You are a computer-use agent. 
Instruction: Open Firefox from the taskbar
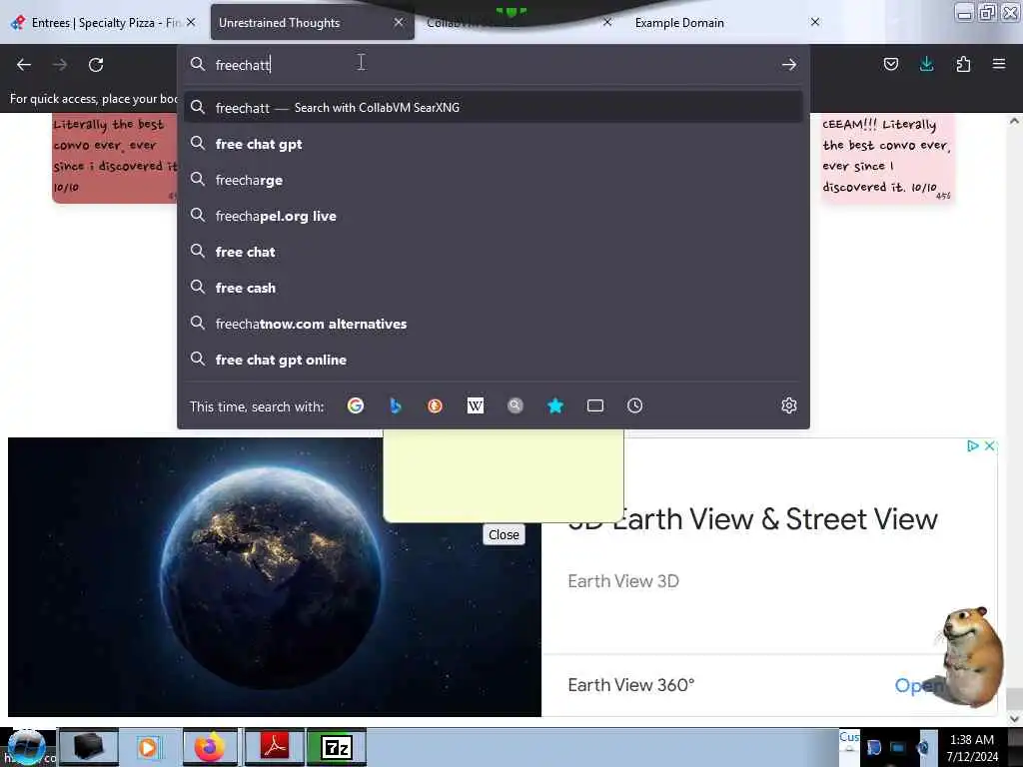coord(210,747)
